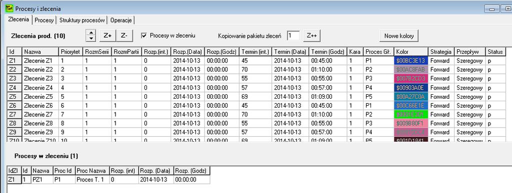
Task: Select color swatch $009B80F1 for Z8
Action: [x=411, y=124]
